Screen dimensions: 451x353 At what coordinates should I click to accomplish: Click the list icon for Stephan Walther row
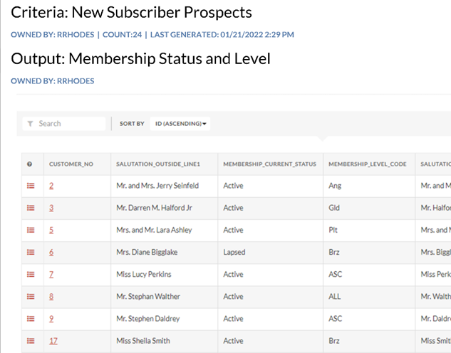click(x=31, y=296)
